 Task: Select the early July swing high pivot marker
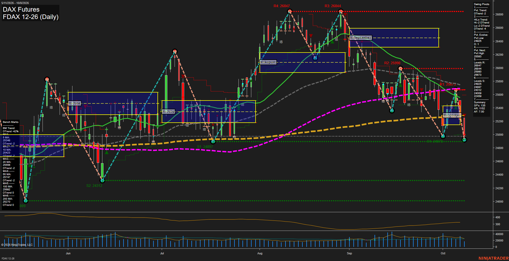(x=175, y=51)
